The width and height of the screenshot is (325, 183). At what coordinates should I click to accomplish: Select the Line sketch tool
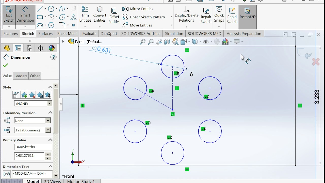click(x=40, y=9)
